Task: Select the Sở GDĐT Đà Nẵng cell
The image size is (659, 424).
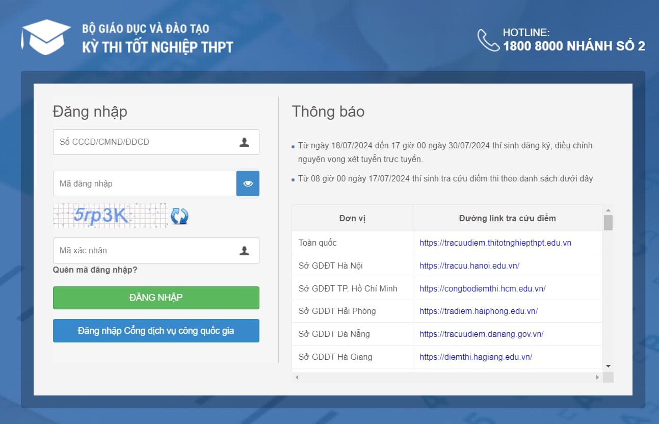Action: click(352, 334)
